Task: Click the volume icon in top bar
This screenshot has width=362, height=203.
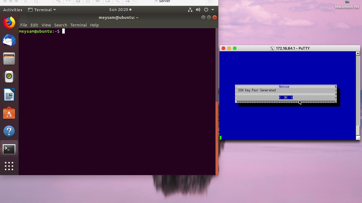Action: tap(198, 10)
